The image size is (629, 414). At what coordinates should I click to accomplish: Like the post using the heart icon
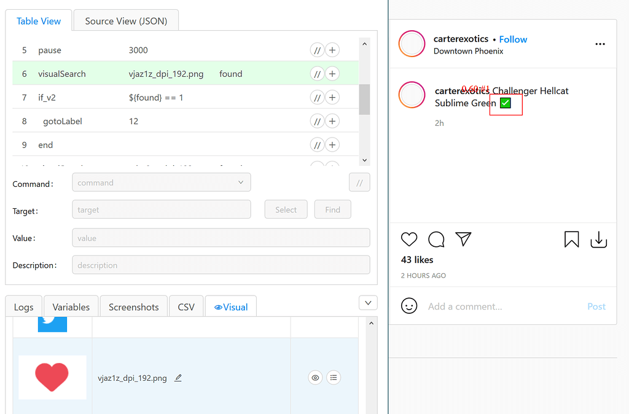pos(409,240)
